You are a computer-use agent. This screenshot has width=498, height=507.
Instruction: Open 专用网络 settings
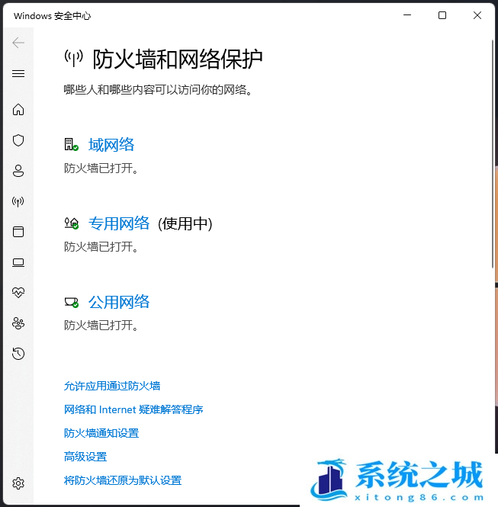pyautogui.click(x=119, y=223)
